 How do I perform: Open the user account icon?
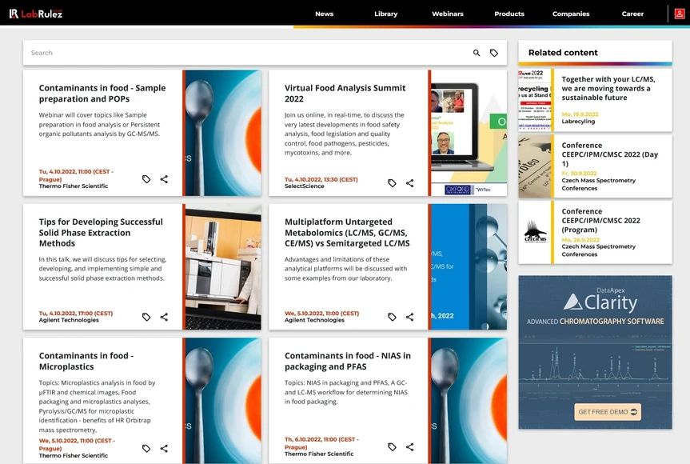click(x=680, y=14)
